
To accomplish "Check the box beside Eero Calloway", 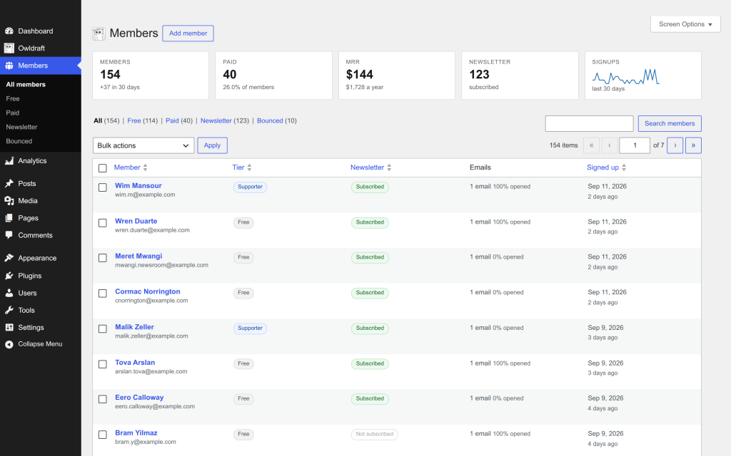I will (103, 399).
